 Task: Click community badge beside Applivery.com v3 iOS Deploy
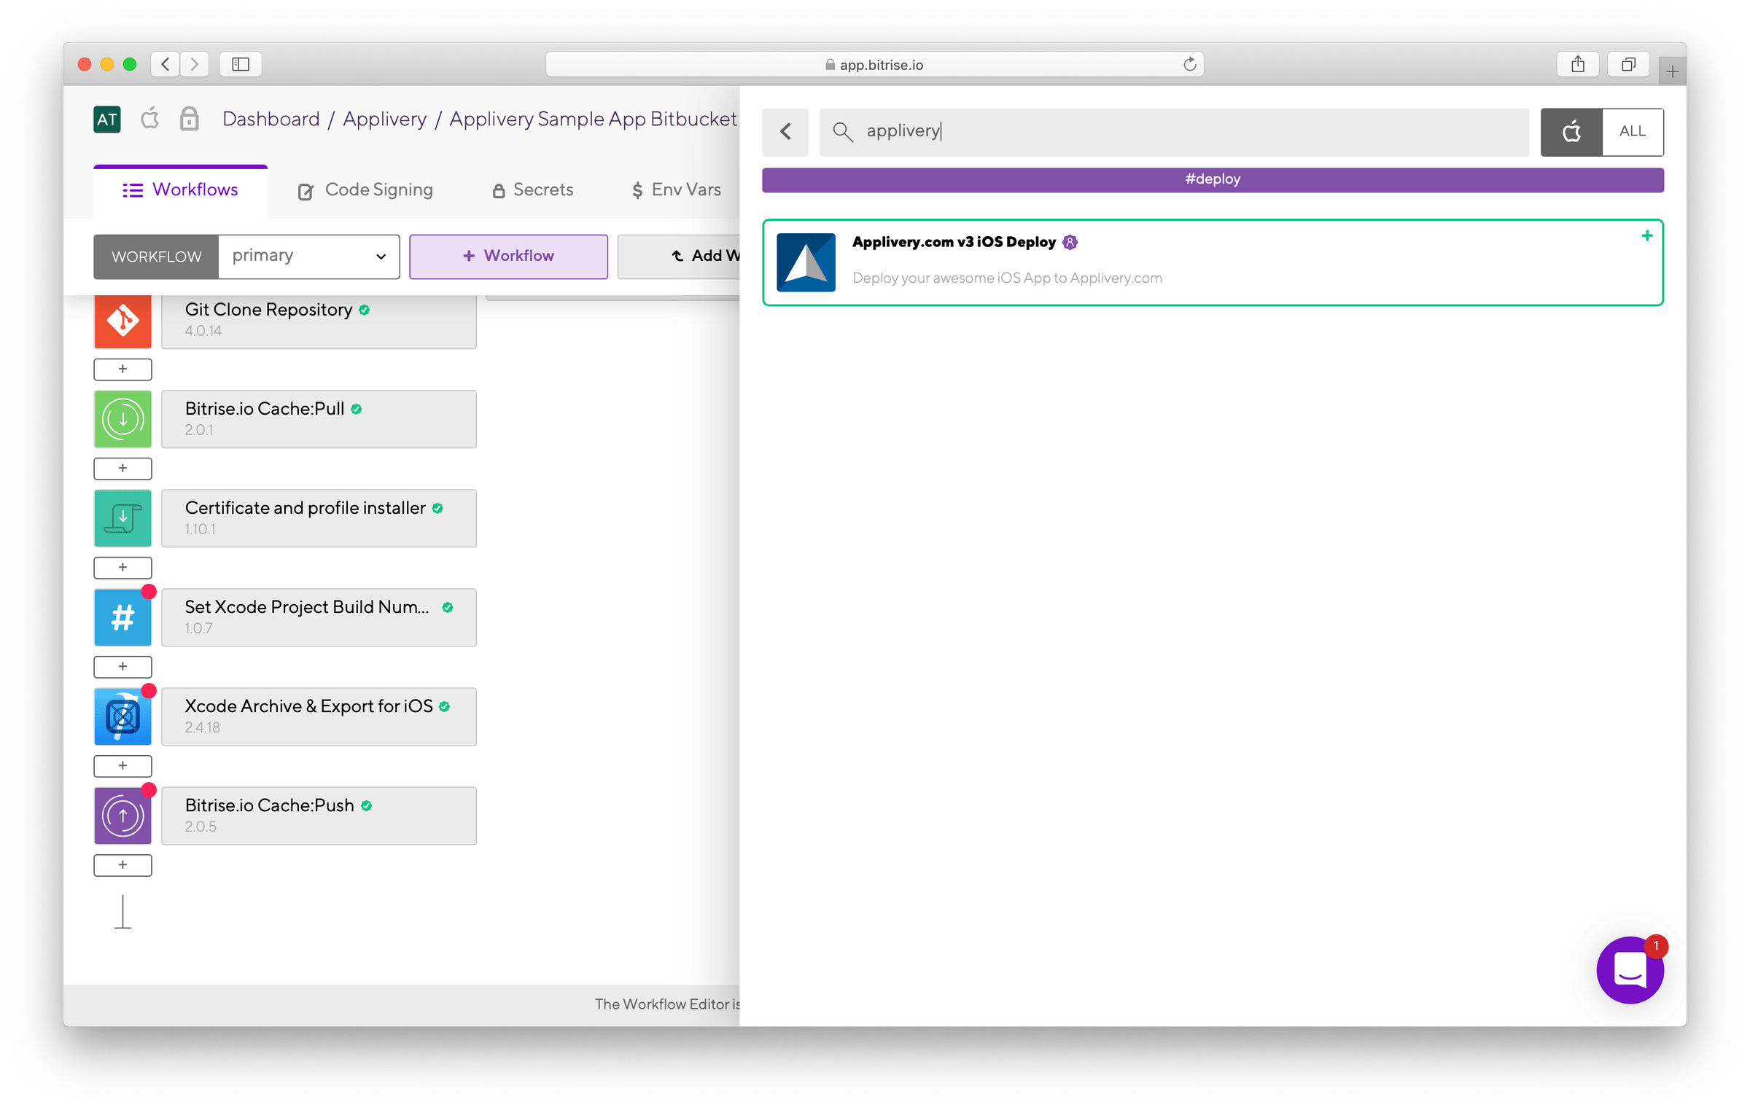1070,243
